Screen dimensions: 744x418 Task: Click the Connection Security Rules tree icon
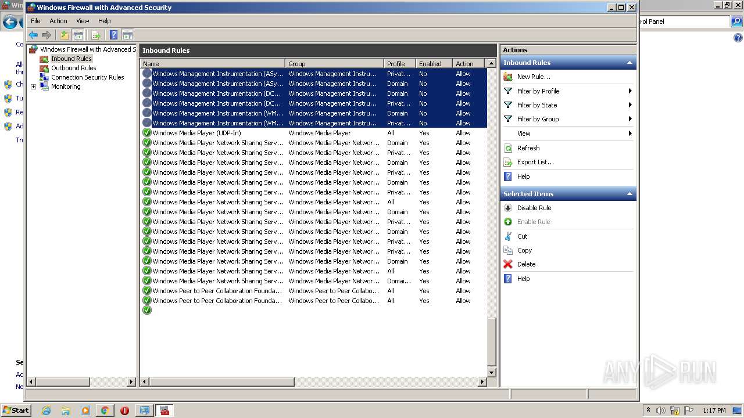click(44, 77)
